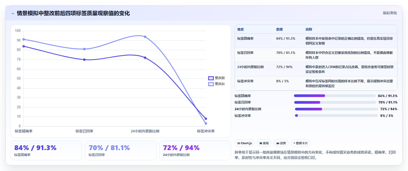Image resolution: width=408 pixels, height=171 pixels.
Task: Click the 8% / 3% value in the table
Action: pyautogui.click(x=282, y=81)
